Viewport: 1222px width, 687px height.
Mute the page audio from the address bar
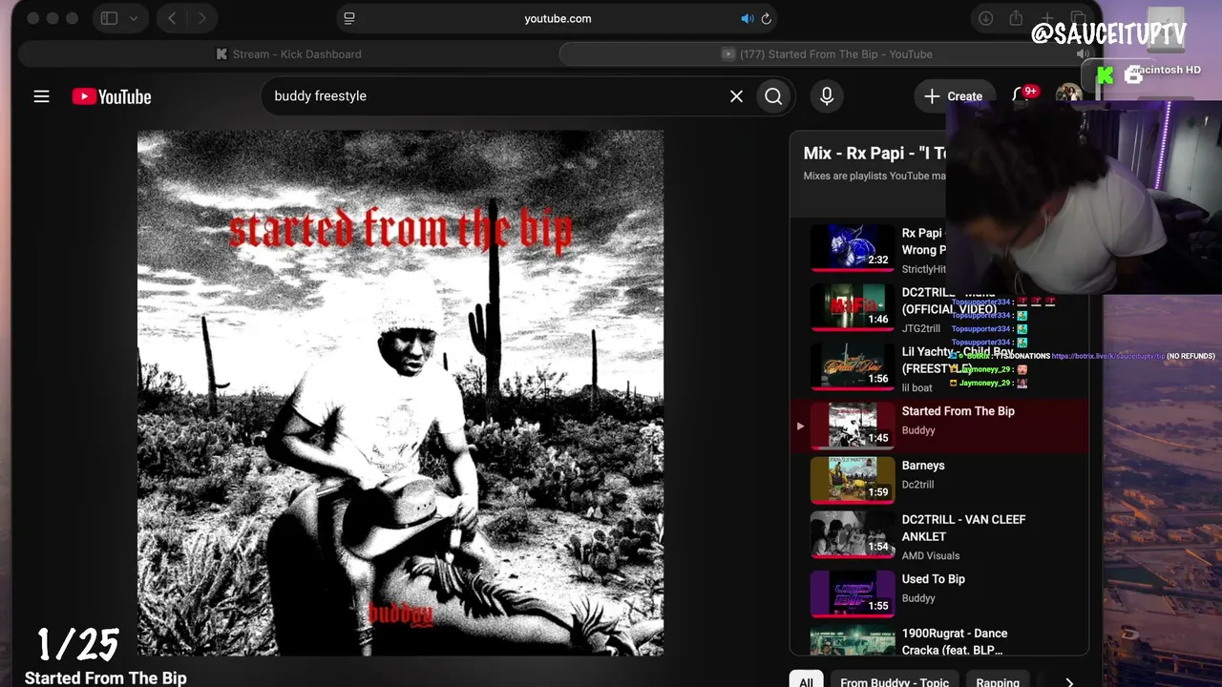click(x=747, y=18)
